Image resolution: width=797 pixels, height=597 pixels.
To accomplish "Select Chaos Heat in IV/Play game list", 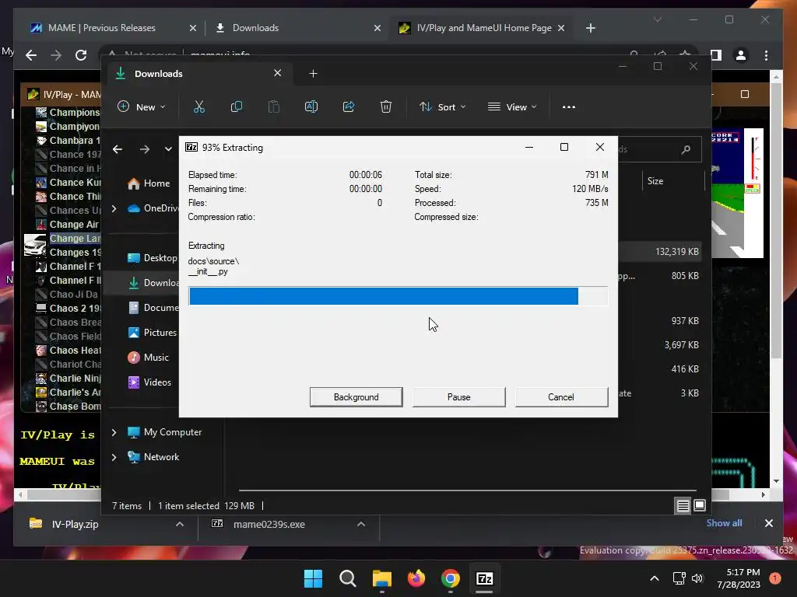I will pyautogui.click(x=68, y=351).
